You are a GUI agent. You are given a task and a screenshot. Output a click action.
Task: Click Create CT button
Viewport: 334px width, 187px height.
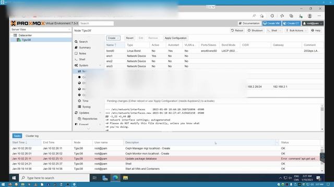[x=291, y=23]
